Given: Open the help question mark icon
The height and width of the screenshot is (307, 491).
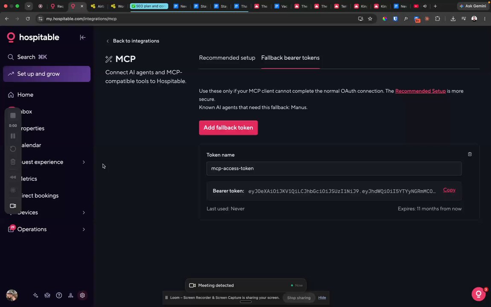Looking at the screenshot, I should (x=59, y=295).
